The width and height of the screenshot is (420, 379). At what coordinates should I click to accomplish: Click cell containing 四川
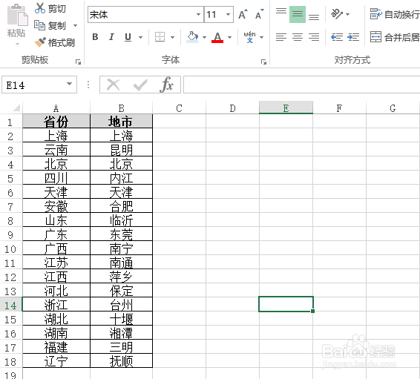(x=56, y=178)
